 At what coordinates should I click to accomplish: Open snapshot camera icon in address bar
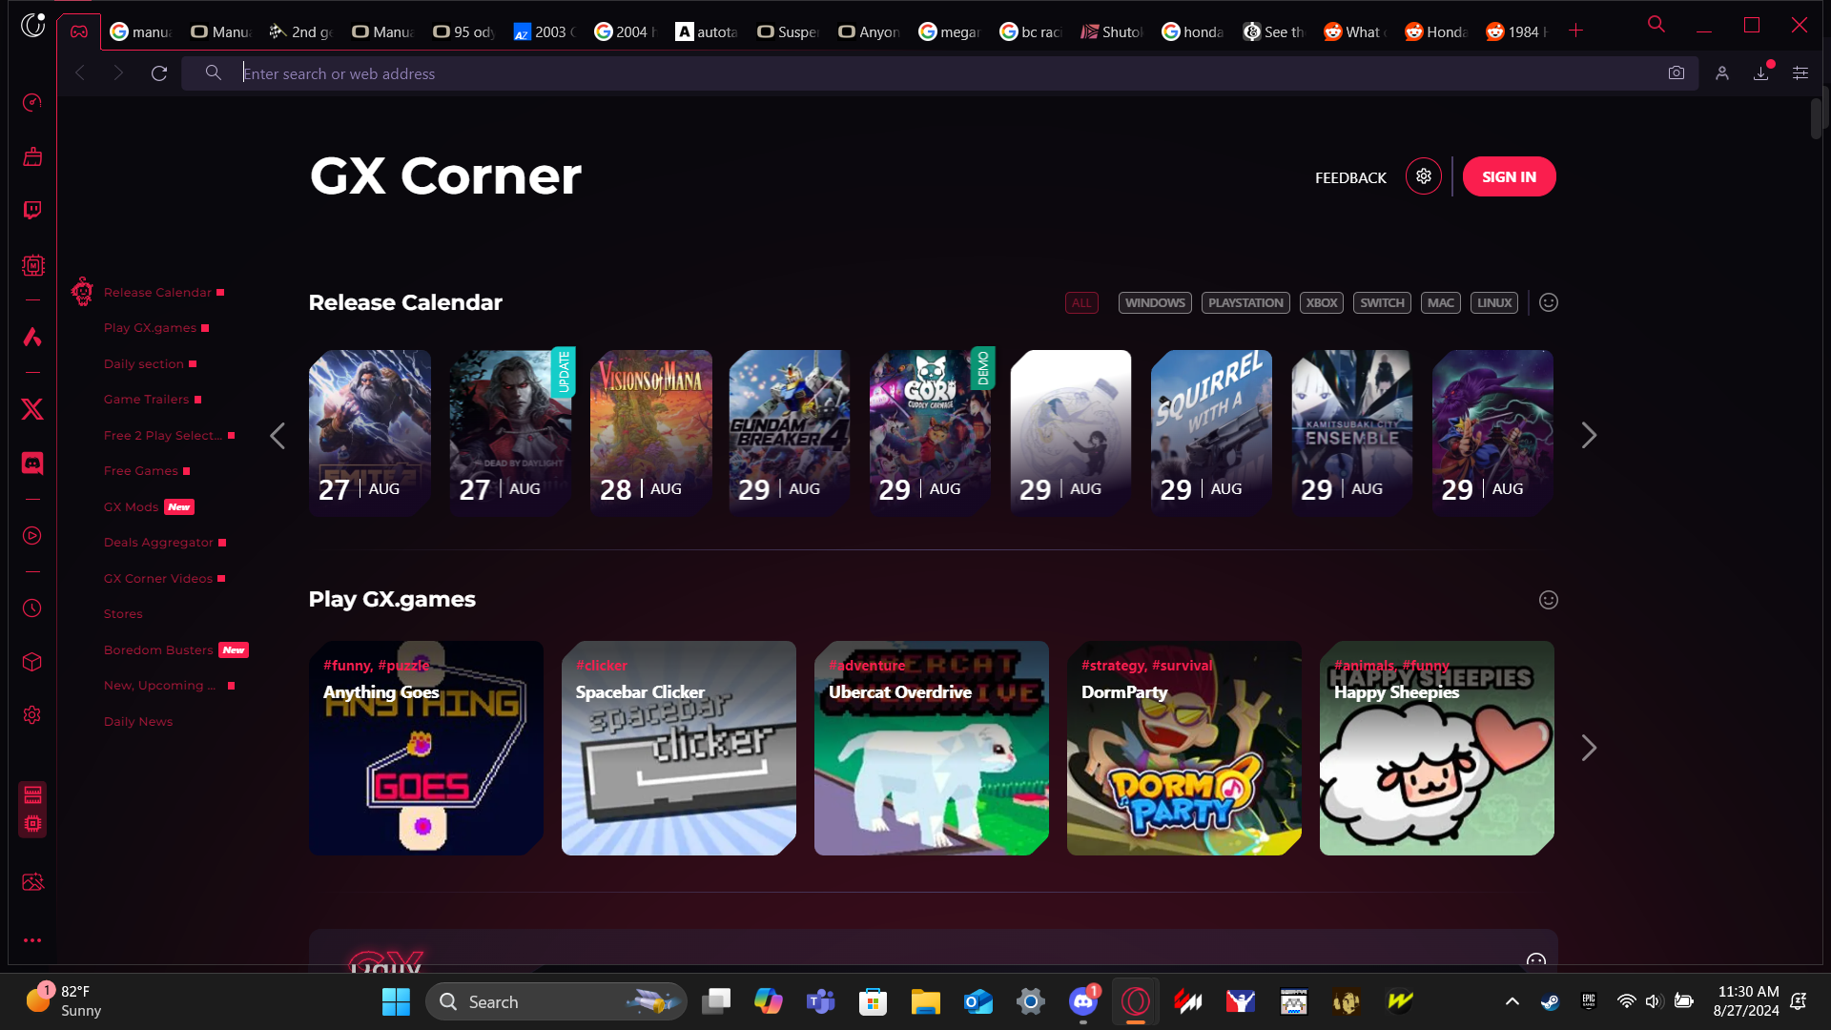(1676, 73)
